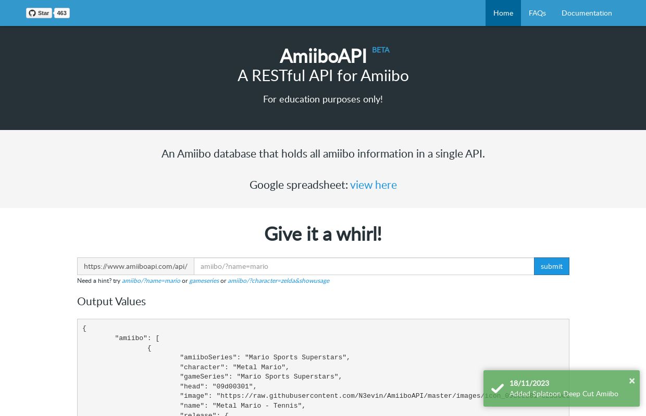Screen dimensions: 646x416
Task: Click the "amiiboSeries" output line
Action: point(265,357)
